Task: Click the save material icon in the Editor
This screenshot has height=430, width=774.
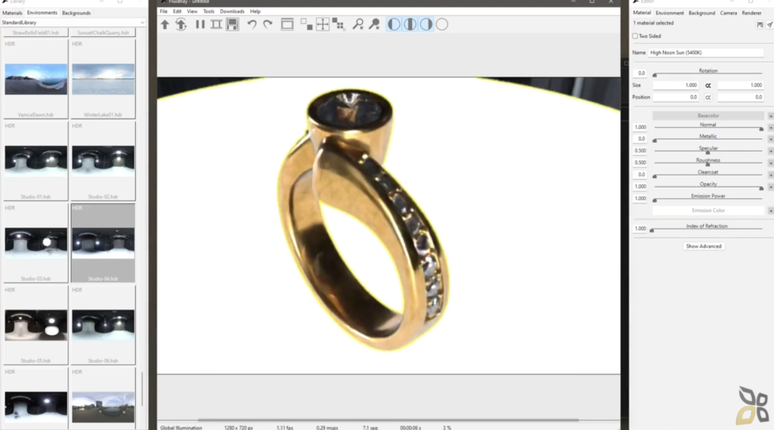Action: [x=760, y=24]
